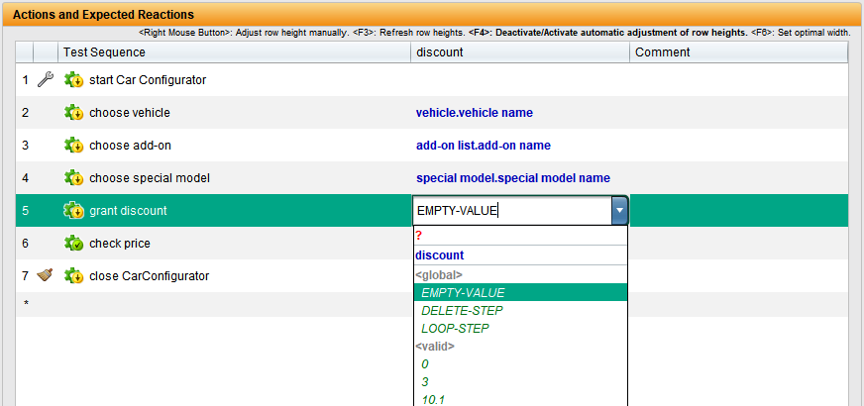Choose the red question mark option

(x=520, y=236)
